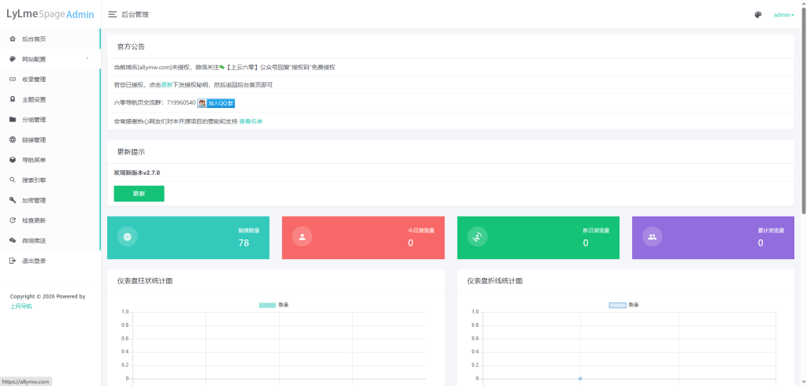Viewport: 807px width, 386px height.
Task: Click the LyLme Spage Admin logo
Action: tap(50, 14)
